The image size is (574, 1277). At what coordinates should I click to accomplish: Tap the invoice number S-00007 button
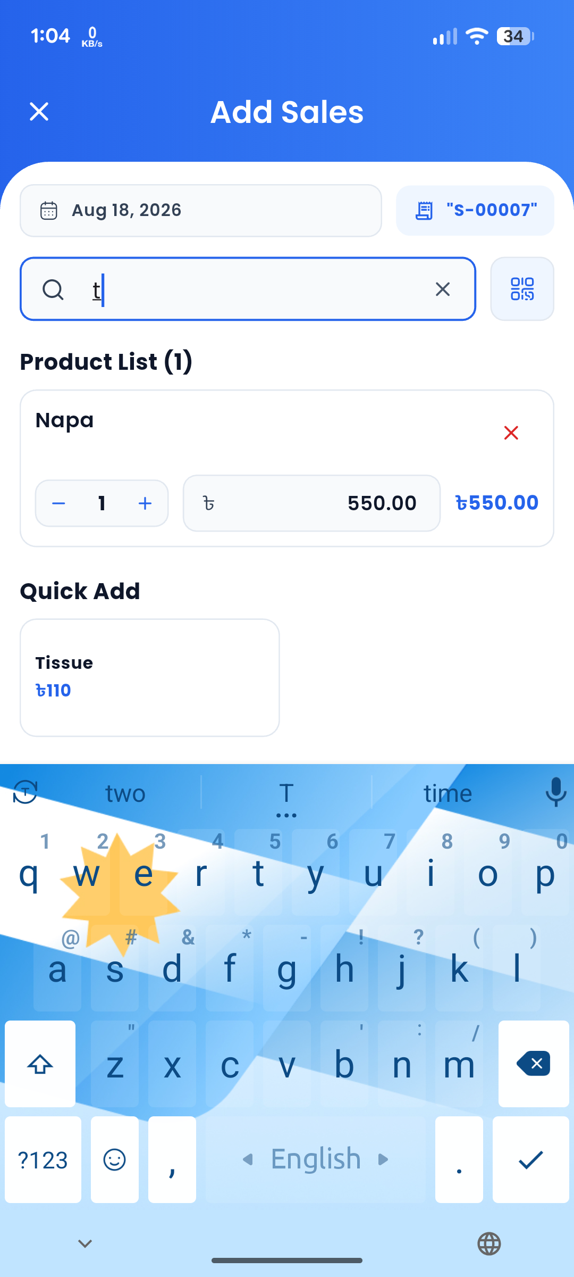[475, 211]
